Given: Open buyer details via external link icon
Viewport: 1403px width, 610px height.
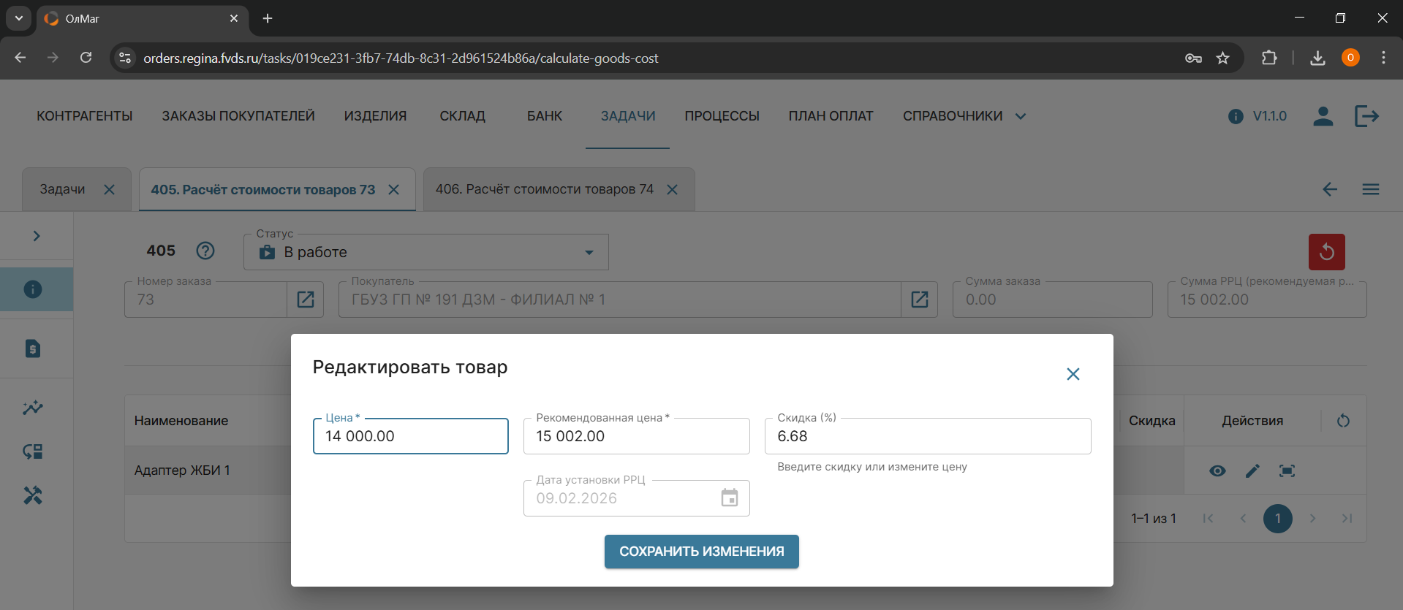Looking at the screenshot, I should [x=919, y=300].
